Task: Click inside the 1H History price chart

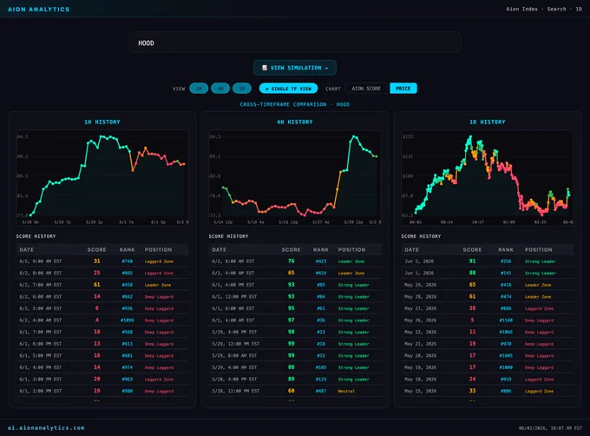Action: pyautogui.click(x=102, y=178)
